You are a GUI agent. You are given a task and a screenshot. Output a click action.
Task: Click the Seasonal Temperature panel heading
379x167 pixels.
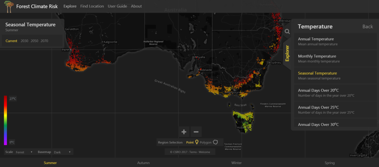[x=30, y=25]
